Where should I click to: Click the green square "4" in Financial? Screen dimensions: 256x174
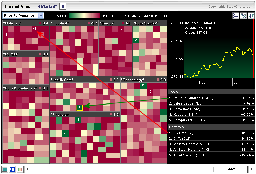[78, 120]
